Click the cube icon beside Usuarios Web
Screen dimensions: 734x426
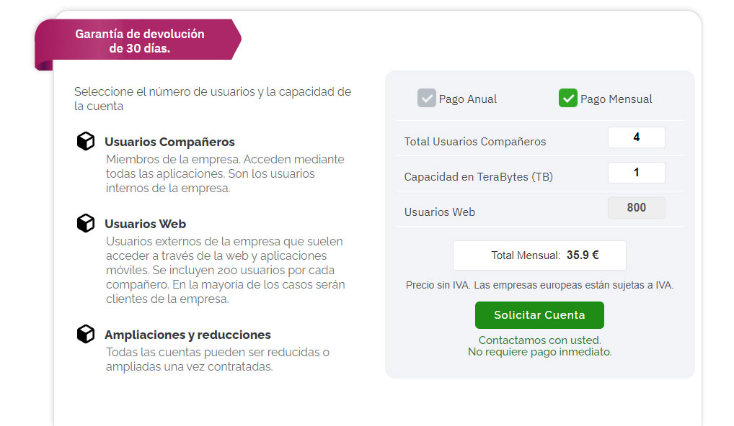[86, 223]
